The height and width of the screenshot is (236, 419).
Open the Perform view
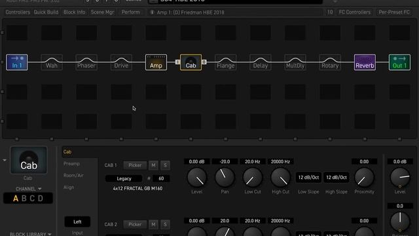tap(131, 12)
